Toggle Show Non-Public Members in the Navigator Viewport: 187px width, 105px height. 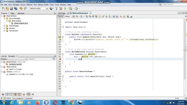click(x=15, y=94)
